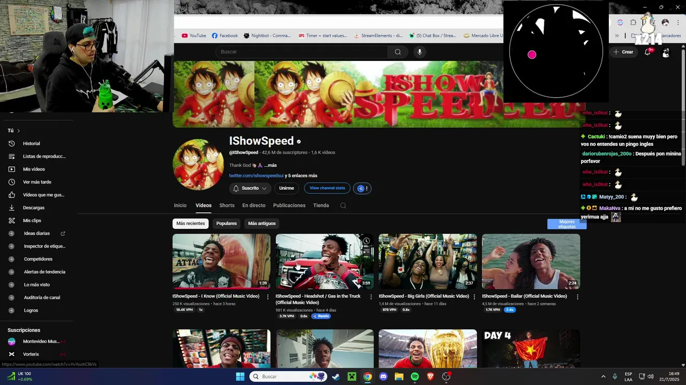This screenshot has height=385, width=686.
Task: Open Bailar music video thumbnail
Action: click(x=531, y=261)
